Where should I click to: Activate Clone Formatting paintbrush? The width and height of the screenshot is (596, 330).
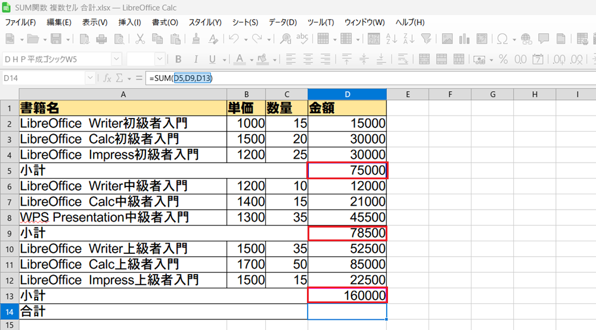point(196,39)
